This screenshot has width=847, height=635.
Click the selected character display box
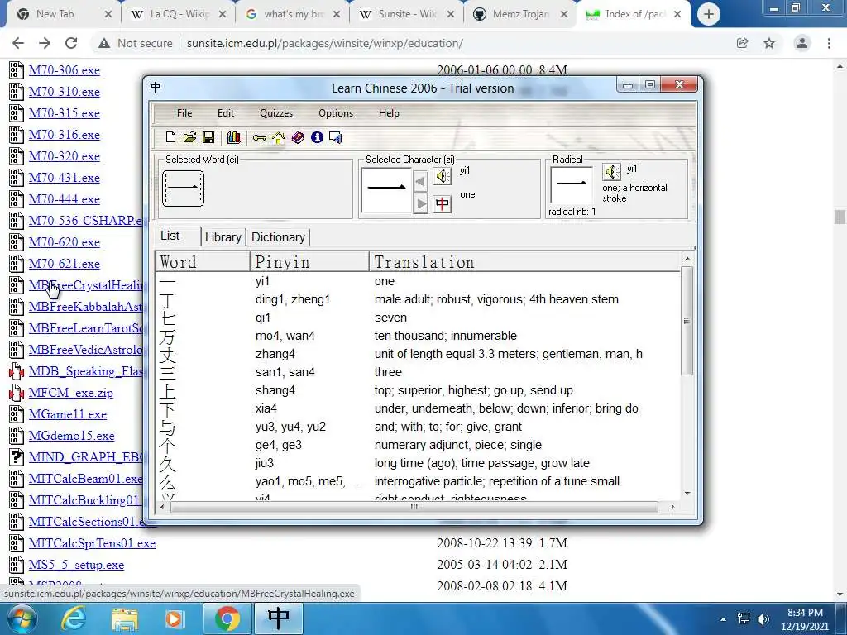click(x=386, y=190)
